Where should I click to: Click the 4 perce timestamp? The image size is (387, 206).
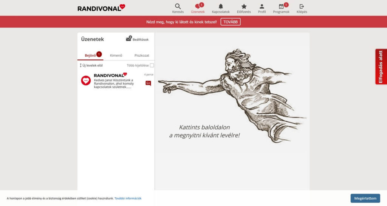coord(149,74)
